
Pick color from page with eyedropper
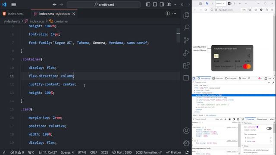(273, 82)
